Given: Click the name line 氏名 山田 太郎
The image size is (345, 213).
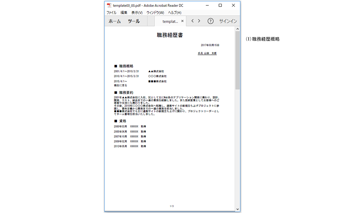Looking at the screenshot, I should 207,53.
